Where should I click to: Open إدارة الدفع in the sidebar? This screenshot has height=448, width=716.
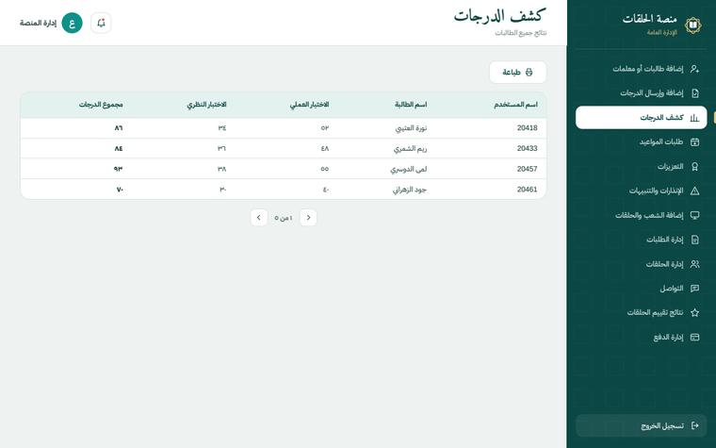click(642, 338)
